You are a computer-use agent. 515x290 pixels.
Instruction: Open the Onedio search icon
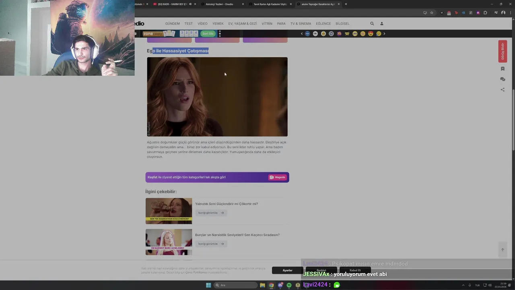[x=372, y=24]
